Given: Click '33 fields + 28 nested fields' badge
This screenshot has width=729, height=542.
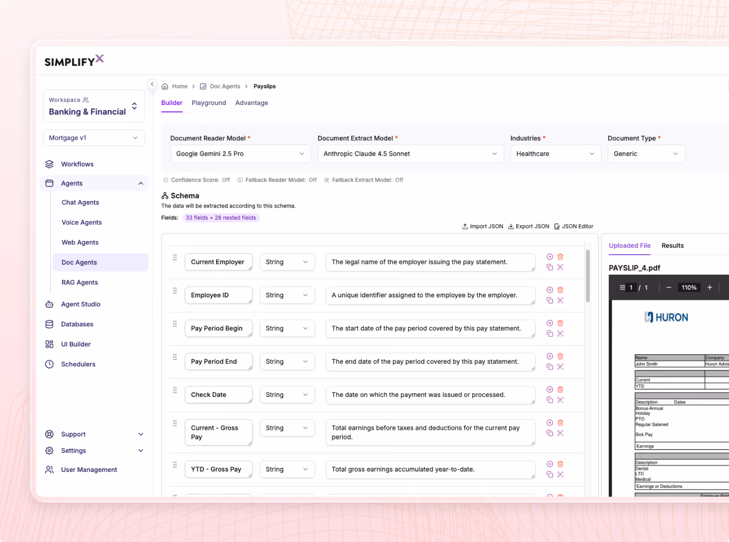Looking at the screenshot, I should 221,218.
